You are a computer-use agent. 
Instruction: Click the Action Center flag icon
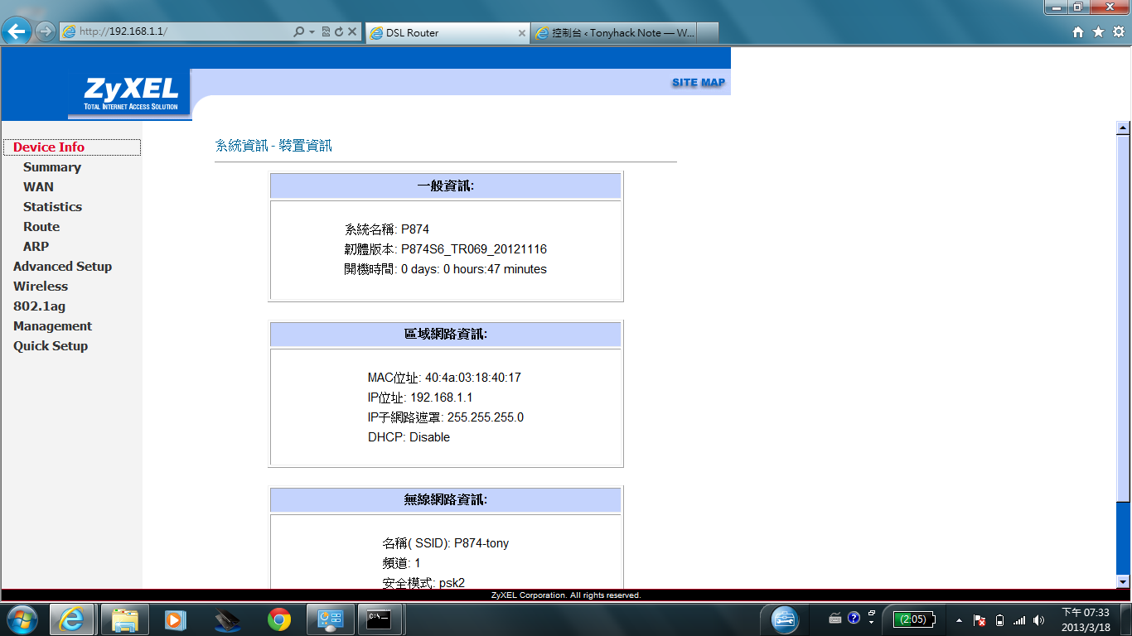coord(979,619)
